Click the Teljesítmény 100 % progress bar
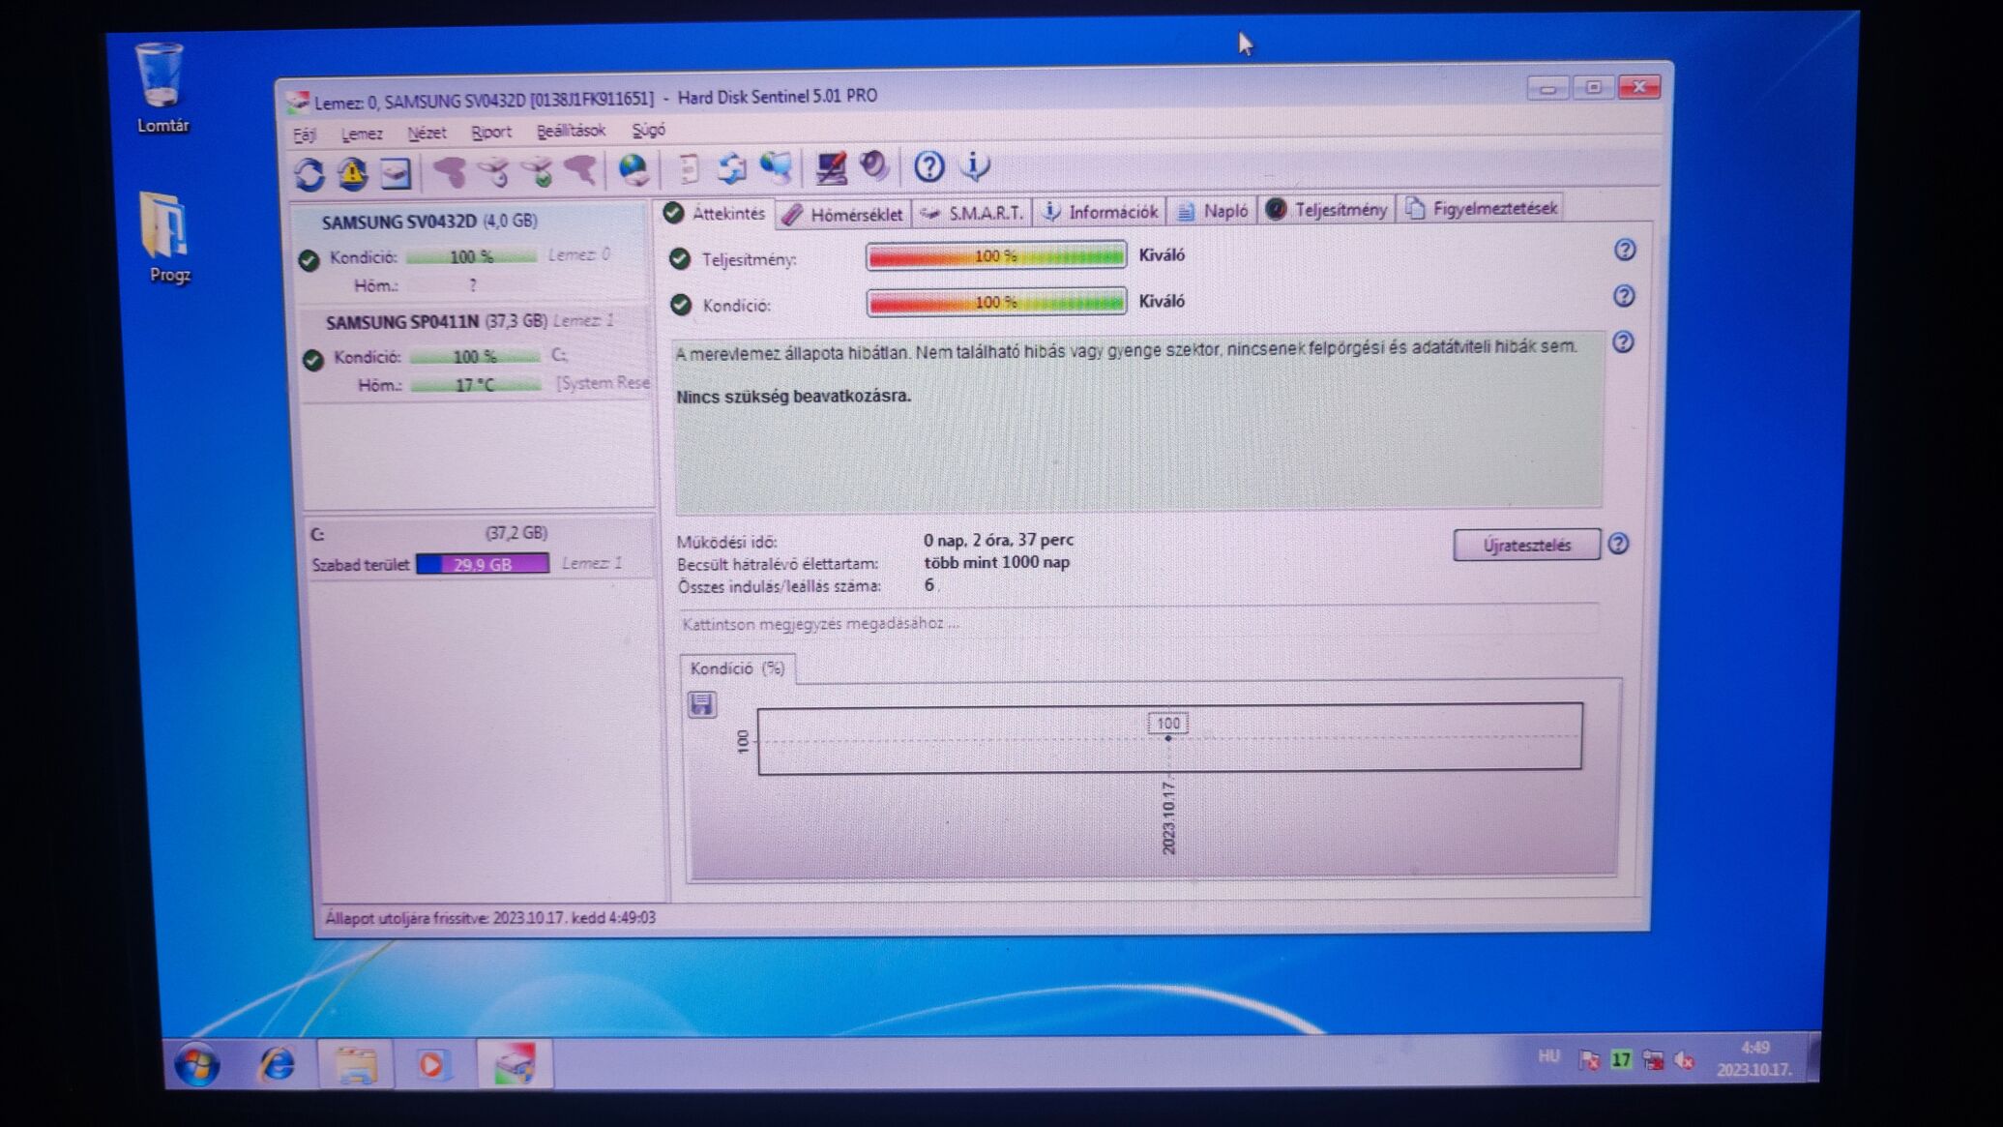The height and width of the screenshot is (1127, 2003). click(x=996, y=255)
